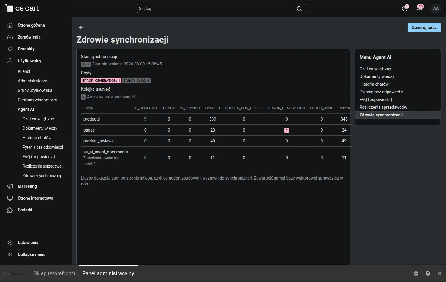Switch to Sklep (storefront) tab
The image size is (446, 282).
[54, 273]
